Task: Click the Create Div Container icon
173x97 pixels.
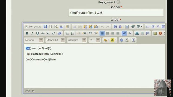Action: pos(96,33)
